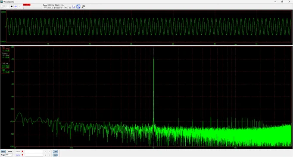The height and width of the screenshot is (157, 293).
Task: Click the L button in OVL1 row
Action: (x=45, y=151)
